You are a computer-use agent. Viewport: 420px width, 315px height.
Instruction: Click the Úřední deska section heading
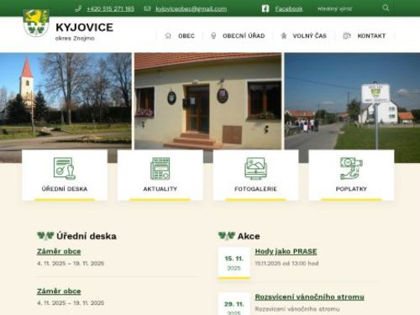[87, 236]
